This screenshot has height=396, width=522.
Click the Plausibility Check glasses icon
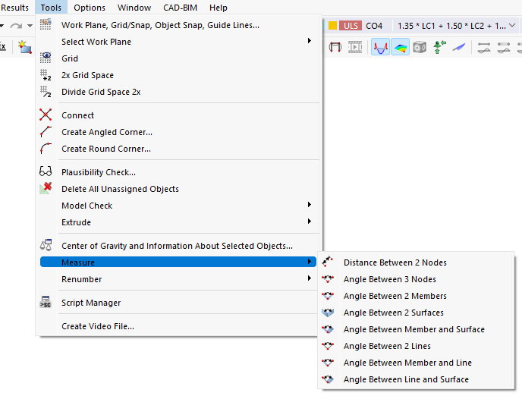tap(46, 171)
